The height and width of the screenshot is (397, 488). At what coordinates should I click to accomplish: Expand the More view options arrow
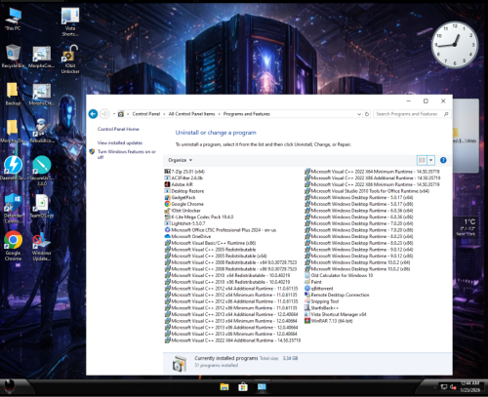pyautogui.click(x=430, y=160)
